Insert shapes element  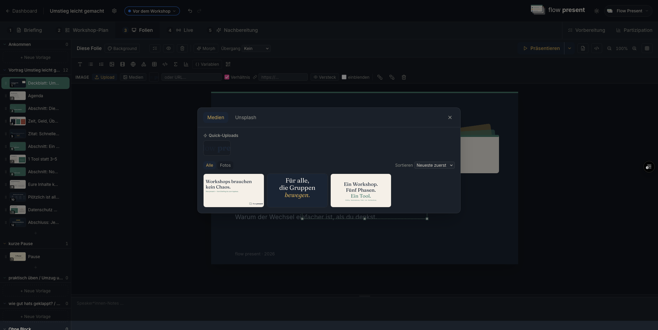point(144,64)
